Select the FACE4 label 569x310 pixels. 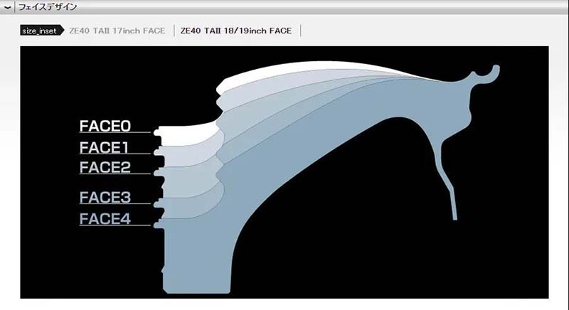(x=105, y=219)
